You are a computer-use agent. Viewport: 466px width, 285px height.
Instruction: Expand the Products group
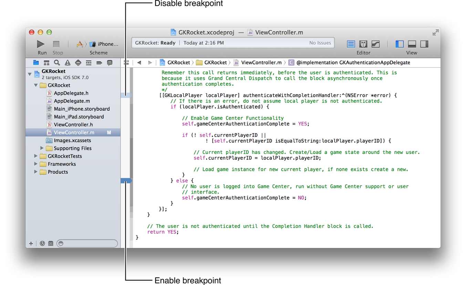(x=36, y=172)
